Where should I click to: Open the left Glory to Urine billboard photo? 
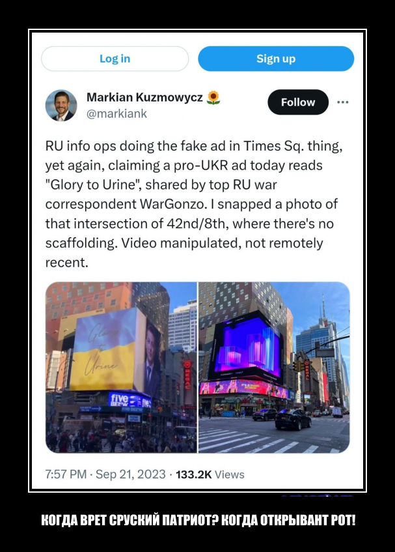tap(121, 367)
